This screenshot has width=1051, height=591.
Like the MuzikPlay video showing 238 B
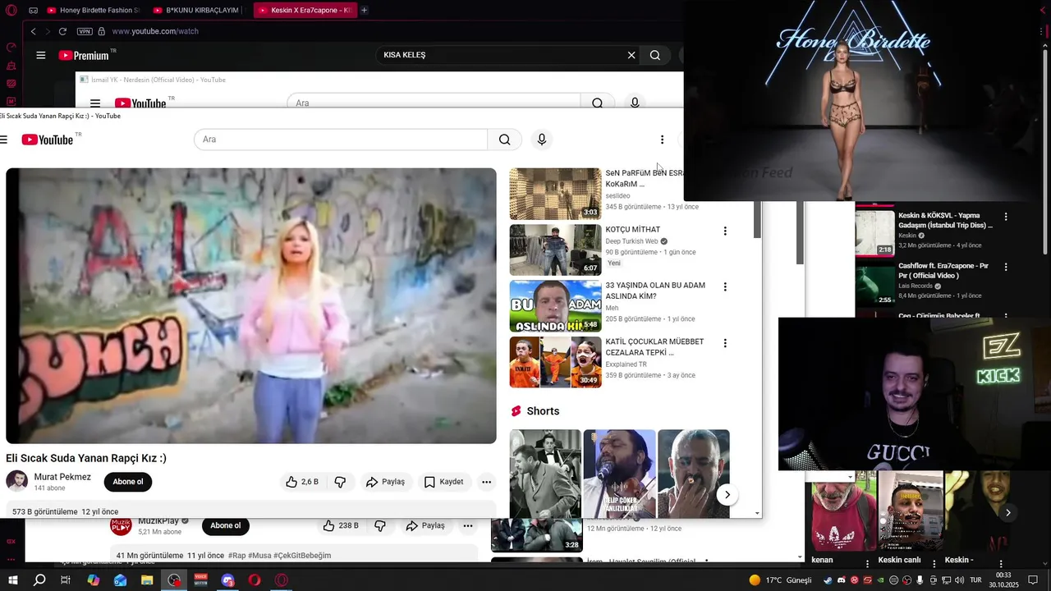(341, 525)
